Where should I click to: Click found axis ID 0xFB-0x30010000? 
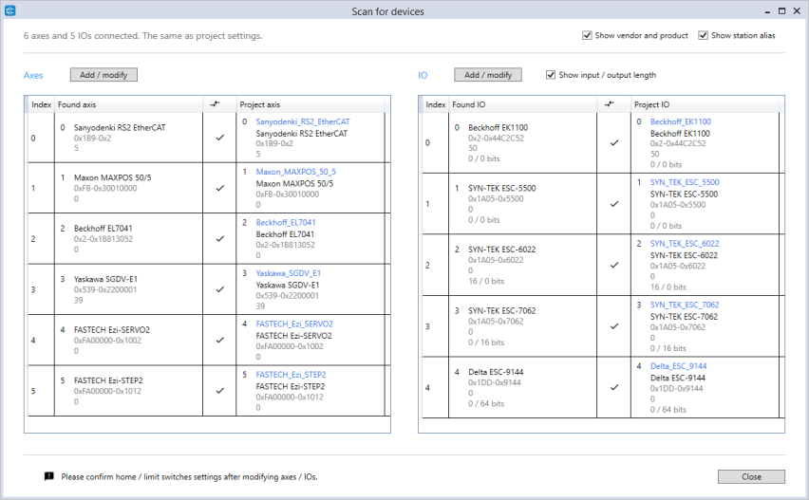105,188
